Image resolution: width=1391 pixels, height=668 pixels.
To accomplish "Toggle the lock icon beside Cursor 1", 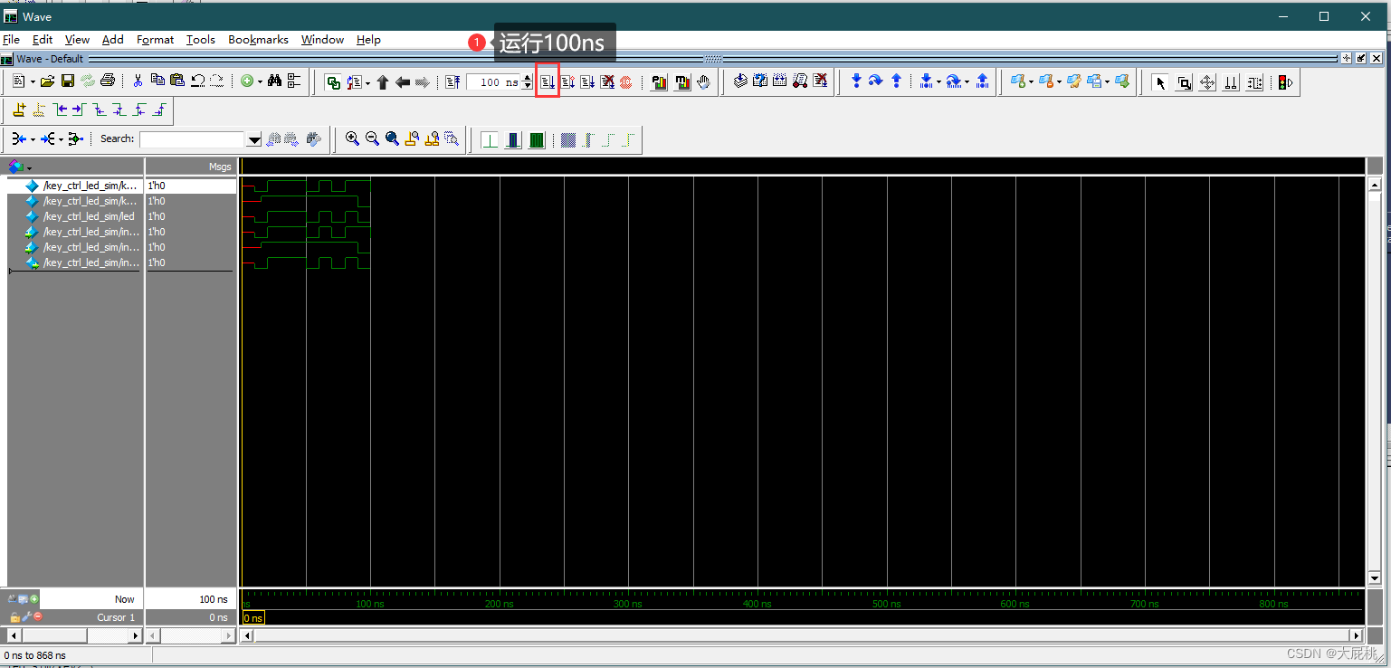I will (x=14, y=617).
